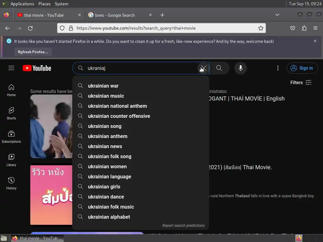Viewport: 323px width, 242px height.
Task: Select suggestion ukrainian dance
Action: [141, 197]
